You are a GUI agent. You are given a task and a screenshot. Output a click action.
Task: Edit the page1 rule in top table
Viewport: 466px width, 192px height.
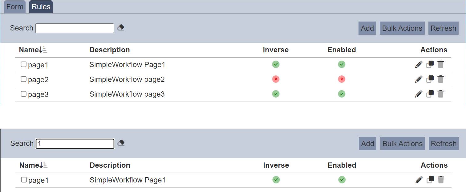coord(419,64)
